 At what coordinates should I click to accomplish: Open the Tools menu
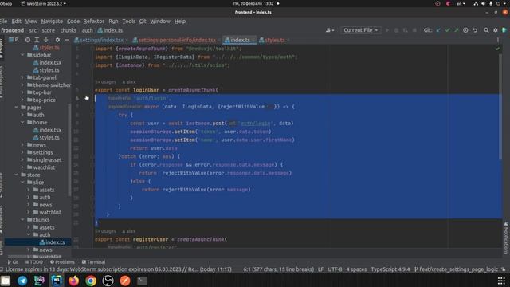129,22
